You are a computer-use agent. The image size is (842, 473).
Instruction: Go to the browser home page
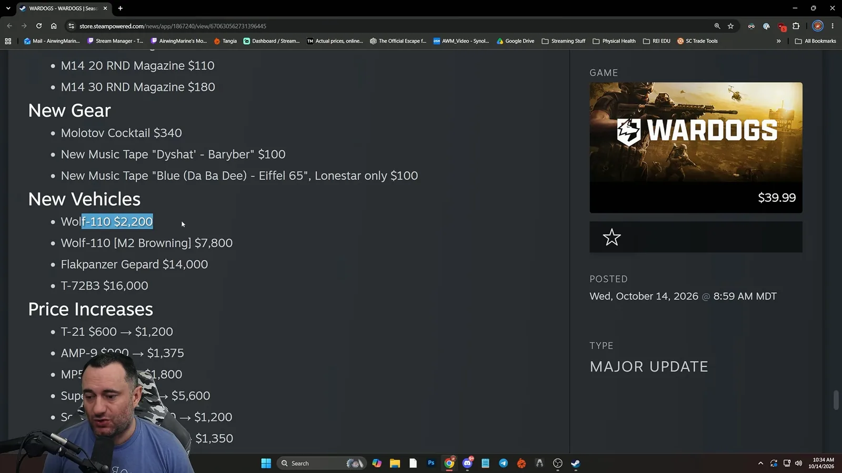pos(54,26)
